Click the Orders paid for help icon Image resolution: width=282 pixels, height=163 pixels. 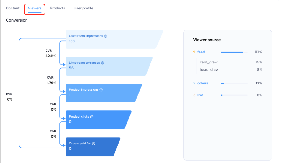click(93, 144)
